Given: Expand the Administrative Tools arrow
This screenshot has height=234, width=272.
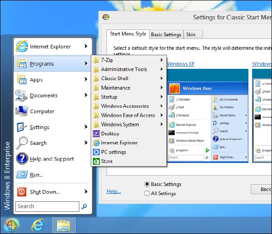Looking at the screenshot, I should (x=162, y=69).
